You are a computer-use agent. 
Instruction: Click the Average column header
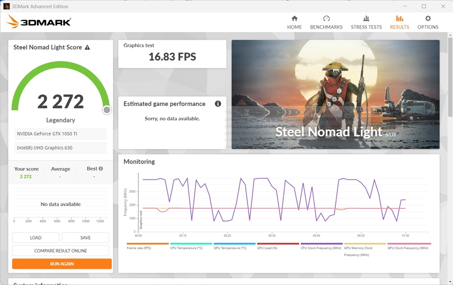[x=61, y=169]
